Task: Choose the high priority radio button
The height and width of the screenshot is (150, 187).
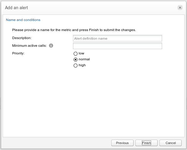Action: coord(75,65)
